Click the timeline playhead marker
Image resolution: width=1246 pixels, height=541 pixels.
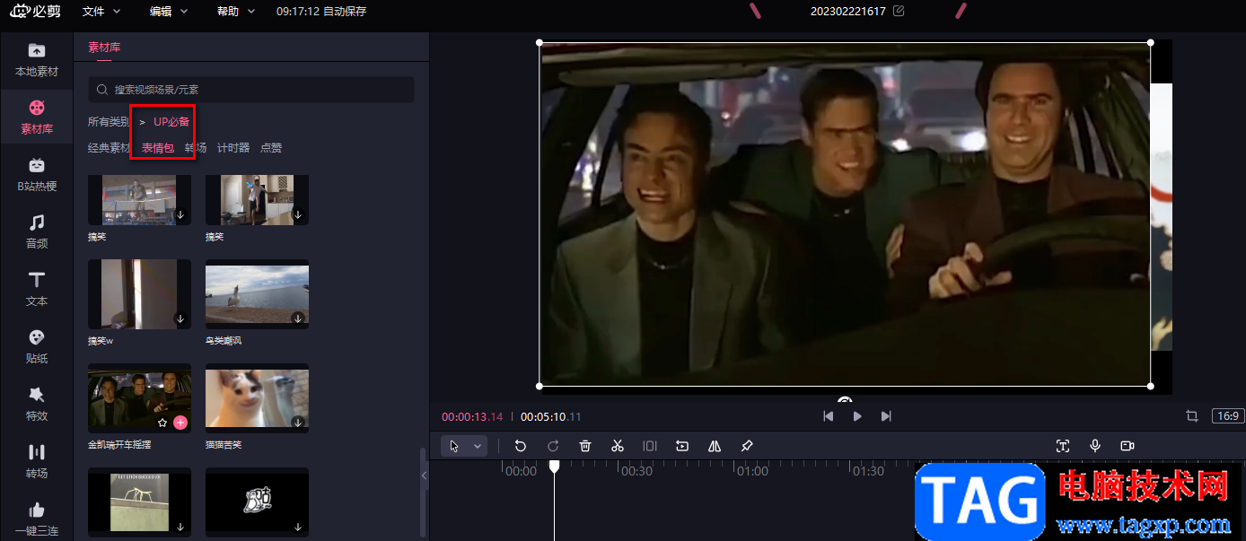pos(555,467)
